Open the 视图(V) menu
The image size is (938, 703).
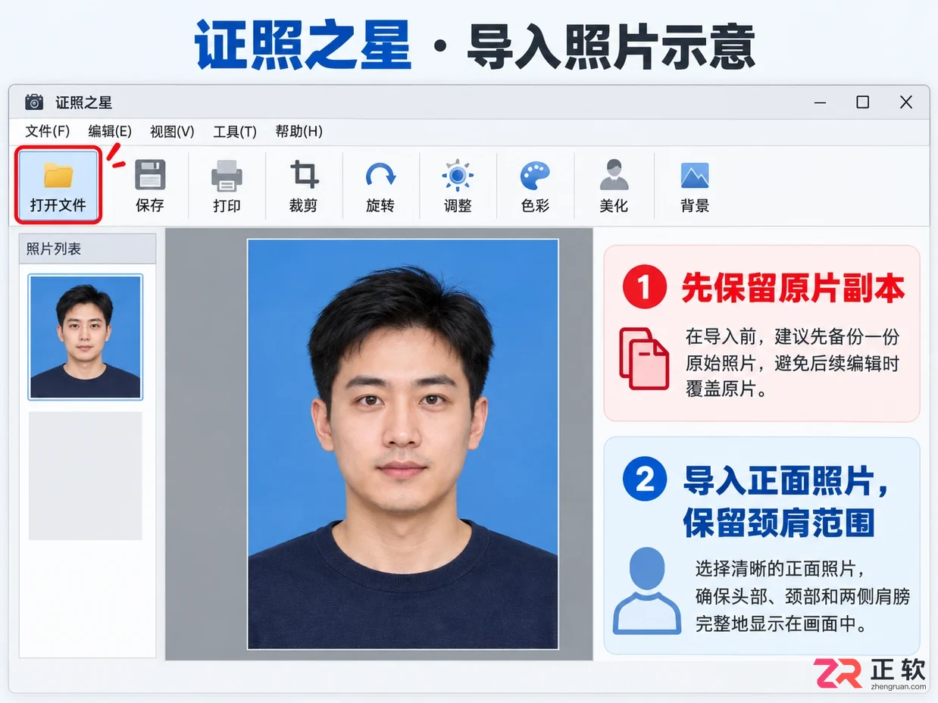172,132
